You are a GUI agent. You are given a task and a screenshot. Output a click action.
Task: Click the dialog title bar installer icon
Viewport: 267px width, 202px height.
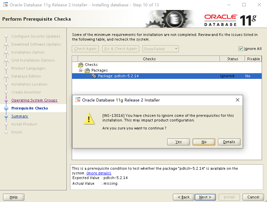pos(78,100)
